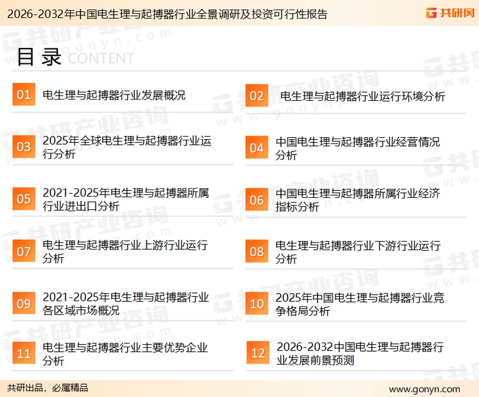
Task: Select the orange 01 chapter number badge
Action: coord(24,94)
